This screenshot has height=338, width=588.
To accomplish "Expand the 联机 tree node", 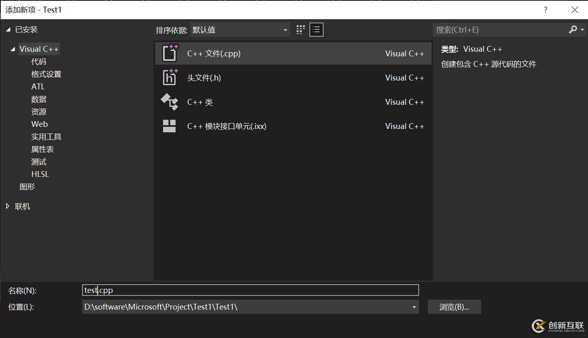I will (8, 206).
